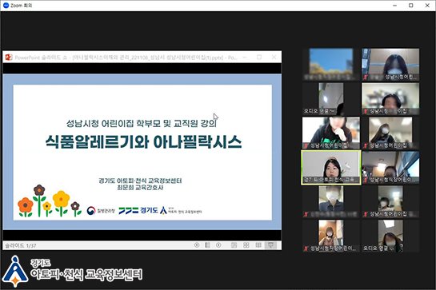This screenshot has width=436, height=290.
Task: Close the shared PowerPoint slideshow window
Action: tap(274, 58)
